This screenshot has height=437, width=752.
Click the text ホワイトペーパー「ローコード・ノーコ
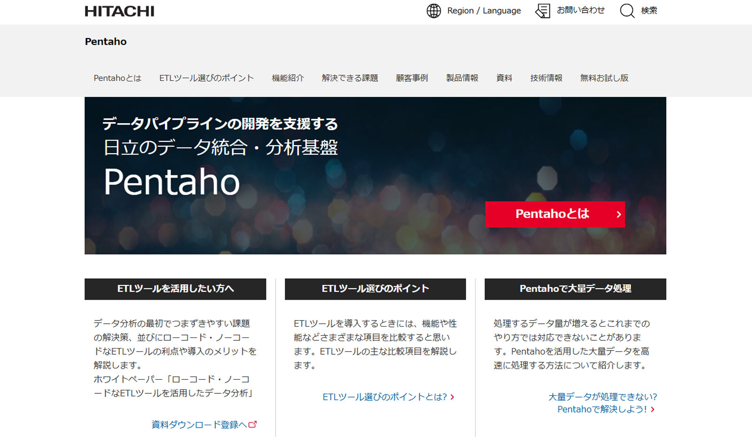tap(172, 379)
